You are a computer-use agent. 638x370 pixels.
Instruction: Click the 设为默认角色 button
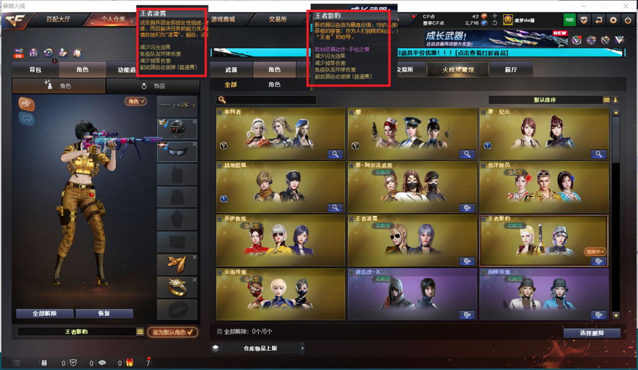(x=172, y=332)
